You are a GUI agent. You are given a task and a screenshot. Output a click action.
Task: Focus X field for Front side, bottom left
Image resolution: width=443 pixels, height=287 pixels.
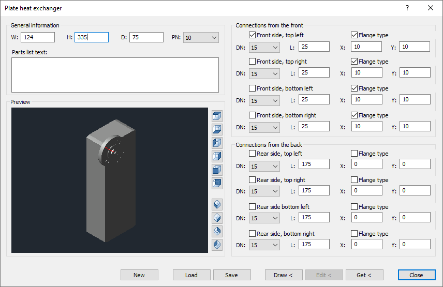click(x=367, y=99)
